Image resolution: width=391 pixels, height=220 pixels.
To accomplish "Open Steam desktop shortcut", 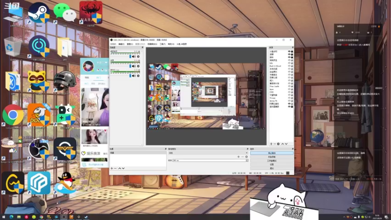I will (x=39, y=13).
